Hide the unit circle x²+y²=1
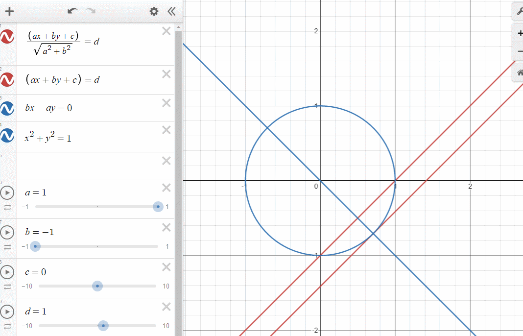 point(7,135)
